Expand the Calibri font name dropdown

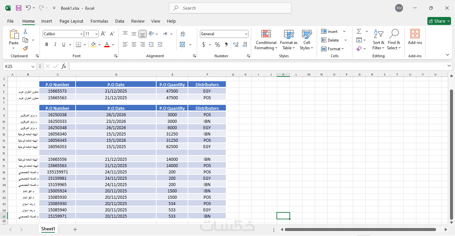[x=81, y=34]
